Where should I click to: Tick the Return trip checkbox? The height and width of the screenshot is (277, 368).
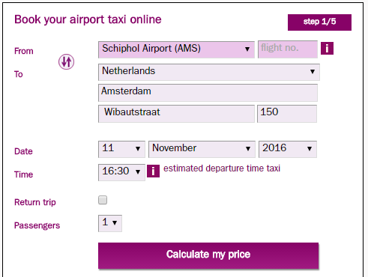tap(103, 200)
